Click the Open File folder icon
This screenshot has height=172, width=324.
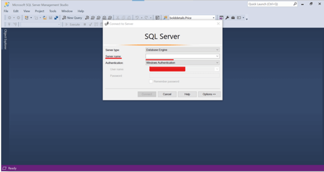pos(45,18)
